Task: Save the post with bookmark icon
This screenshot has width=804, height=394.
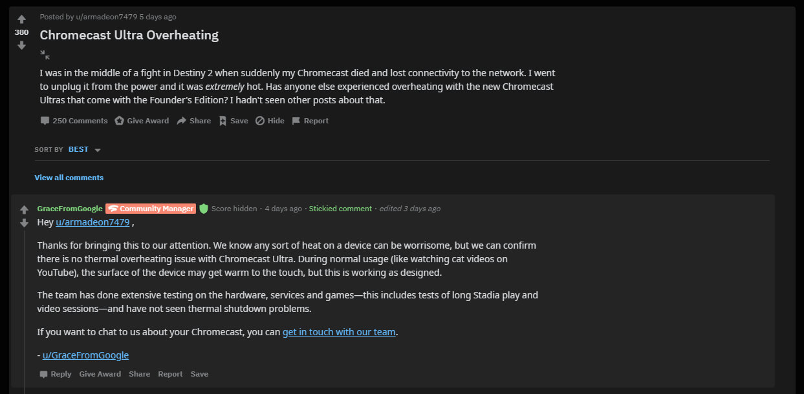Action: [234, 121]
